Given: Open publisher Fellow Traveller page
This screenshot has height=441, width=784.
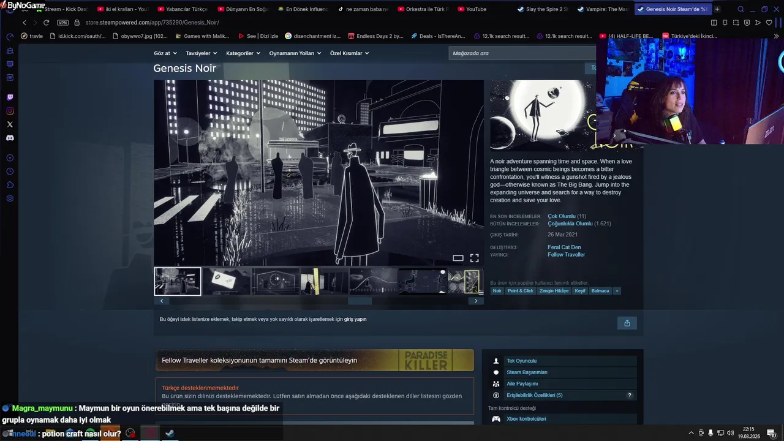Looking at the screenshot, I should (566, 255).
